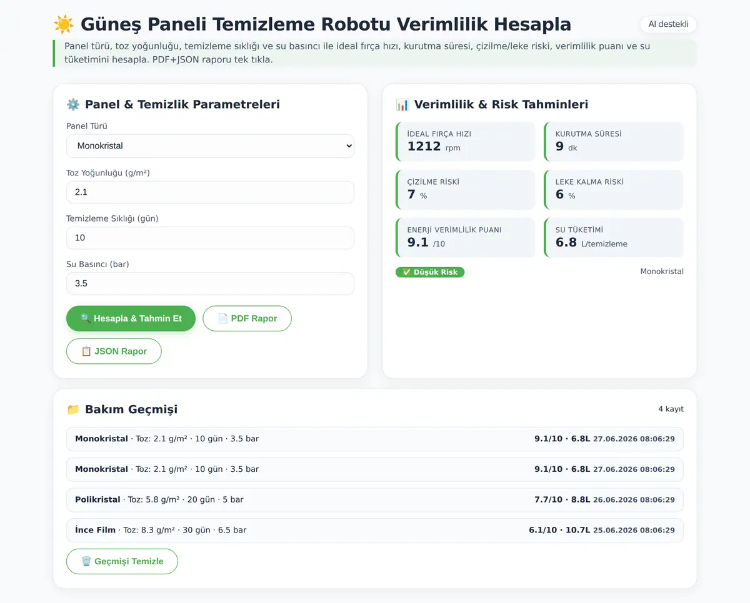The height and width of the screenshot is (603, 750).
Task: Select the Polikristal 5.8 g/m² history row
Action: (375, 499)
